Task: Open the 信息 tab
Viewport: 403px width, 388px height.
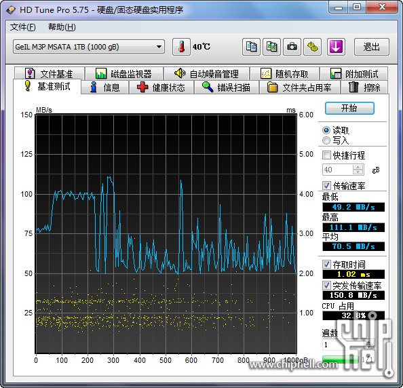Action: pos(105,88)
